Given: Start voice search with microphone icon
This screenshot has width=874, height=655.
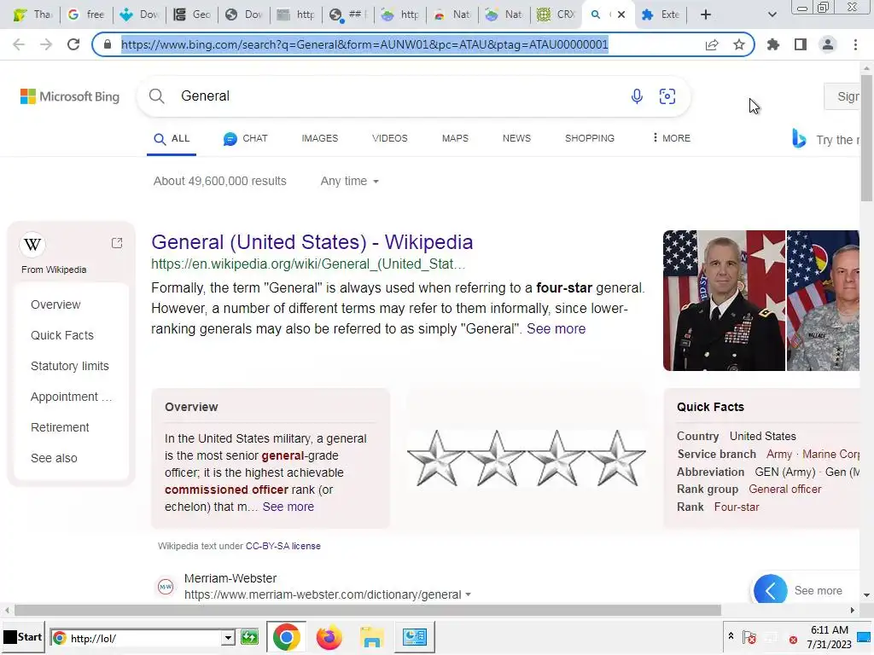Looking at the screenshot, I should pos(637,96).
